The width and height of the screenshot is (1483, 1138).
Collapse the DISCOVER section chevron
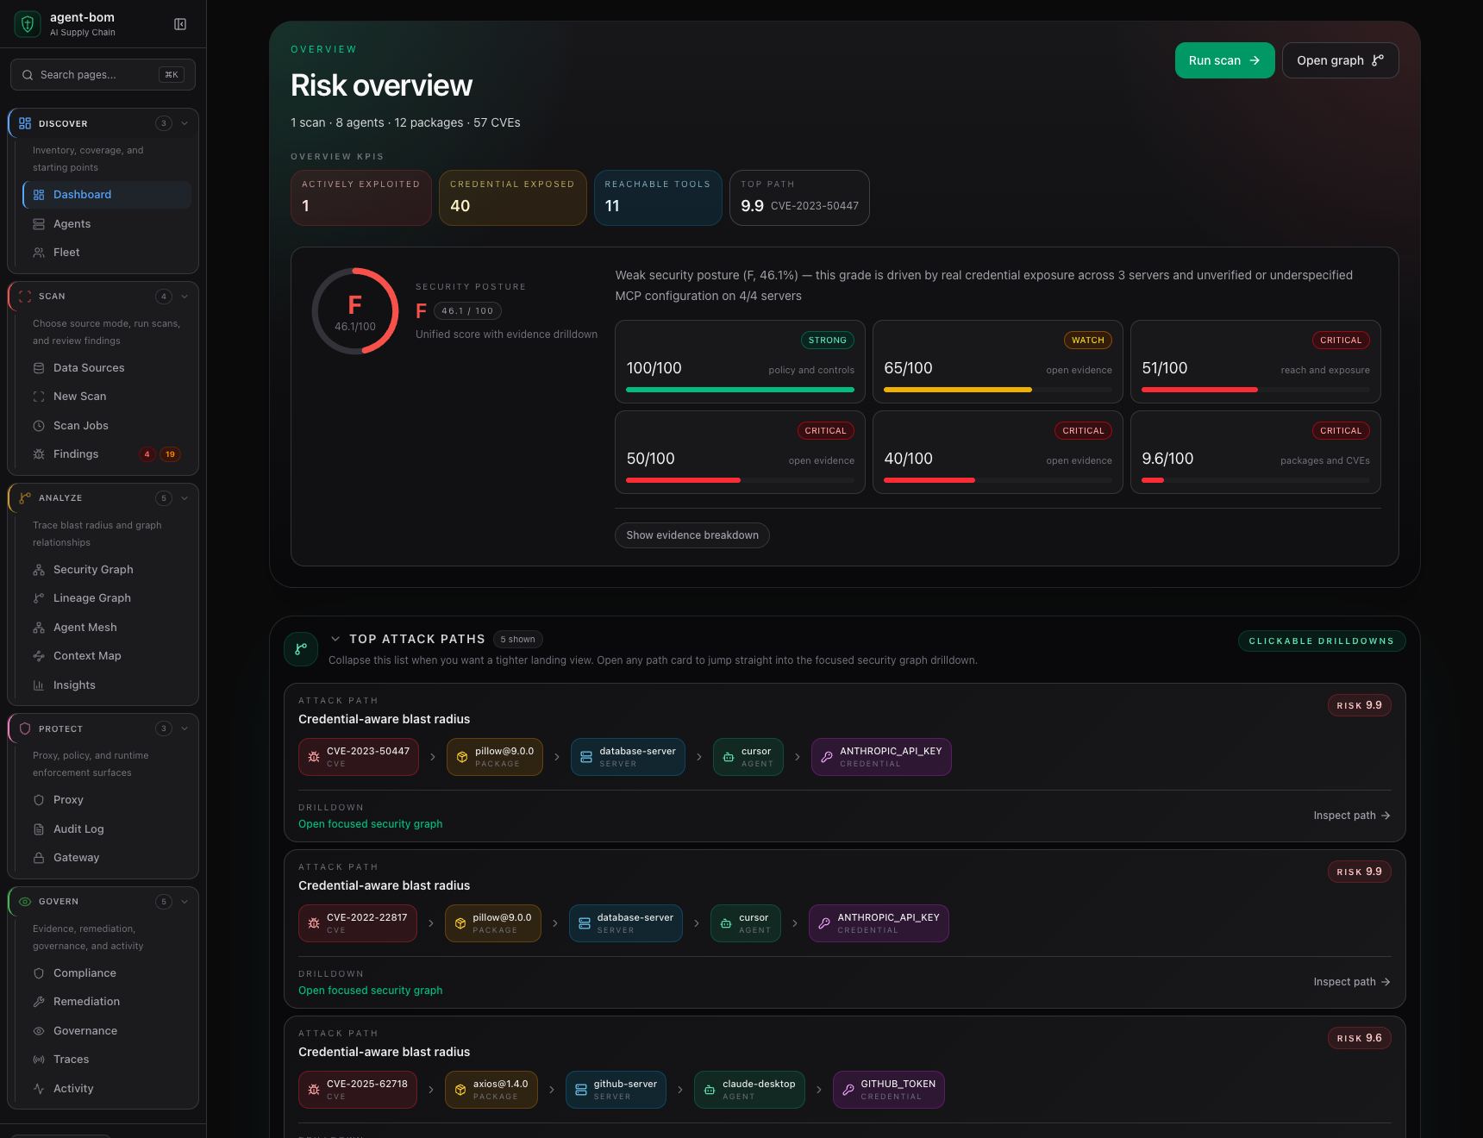(x=185, y=122)
